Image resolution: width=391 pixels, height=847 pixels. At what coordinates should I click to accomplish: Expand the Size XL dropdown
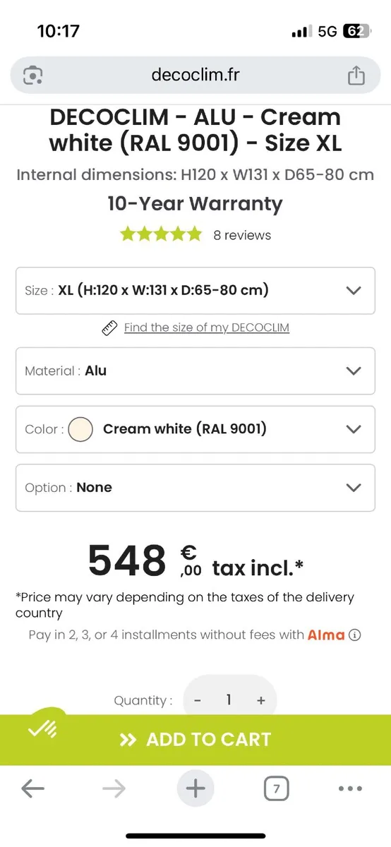(195, 290)
